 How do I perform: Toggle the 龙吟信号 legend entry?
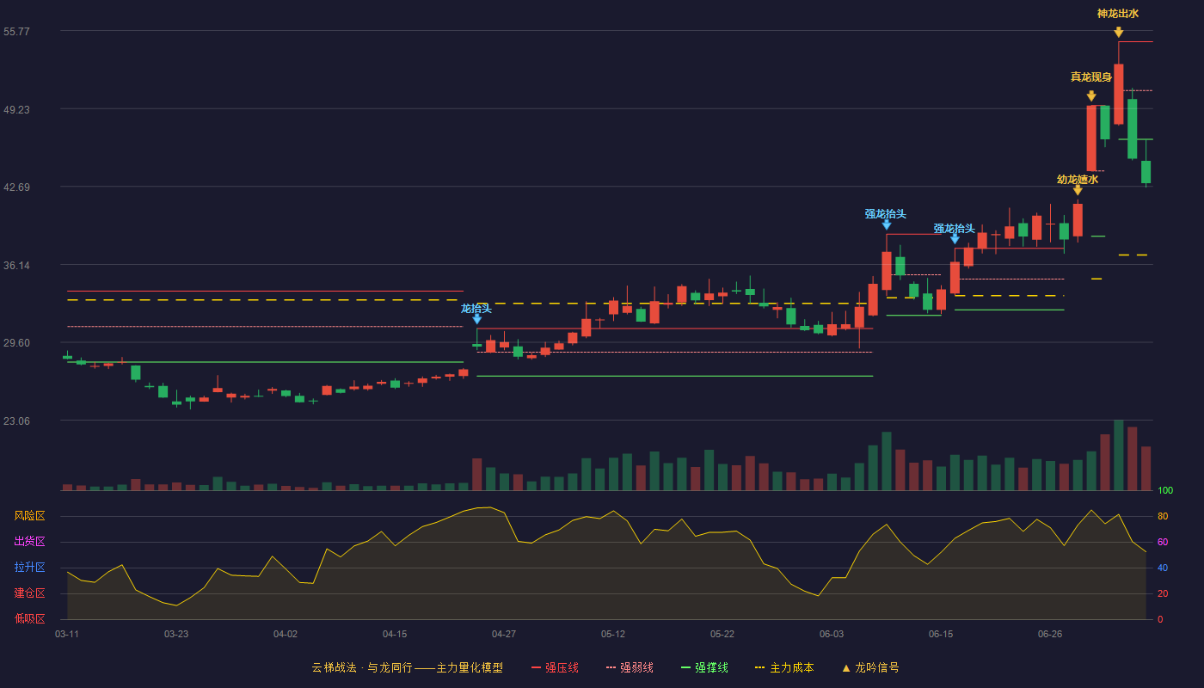point(870,667)
